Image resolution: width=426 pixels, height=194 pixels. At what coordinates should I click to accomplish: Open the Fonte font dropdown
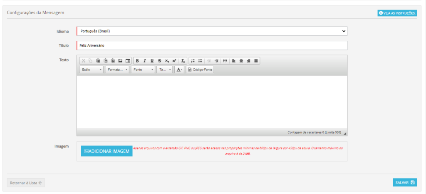coord(143,70)
